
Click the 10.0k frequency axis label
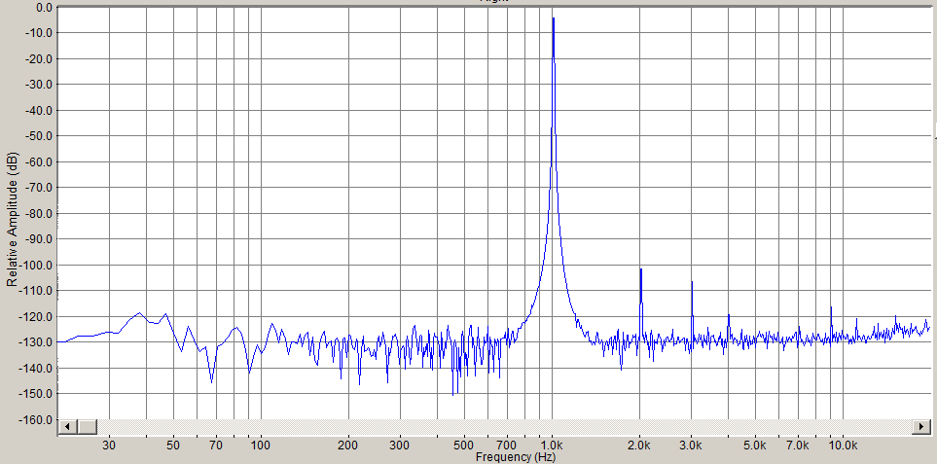tap(844, 445)
